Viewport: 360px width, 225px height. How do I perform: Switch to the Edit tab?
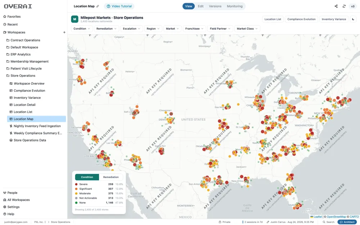pyautogui.click(x=201, y=6)
